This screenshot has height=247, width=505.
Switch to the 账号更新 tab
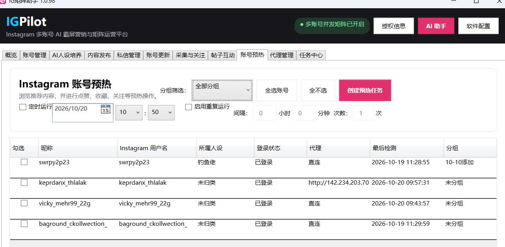pyautogui.click(x=158, y=55)
